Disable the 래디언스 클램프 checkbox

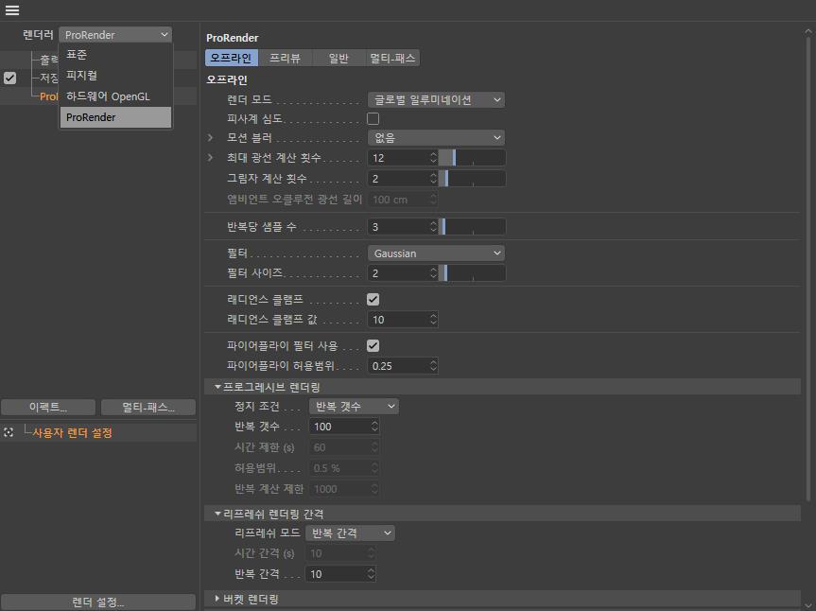coord(373,299)
